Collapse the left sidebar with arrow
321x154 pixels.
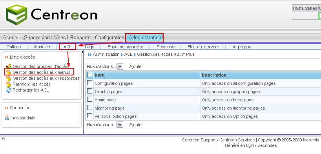tap(82, 52)
